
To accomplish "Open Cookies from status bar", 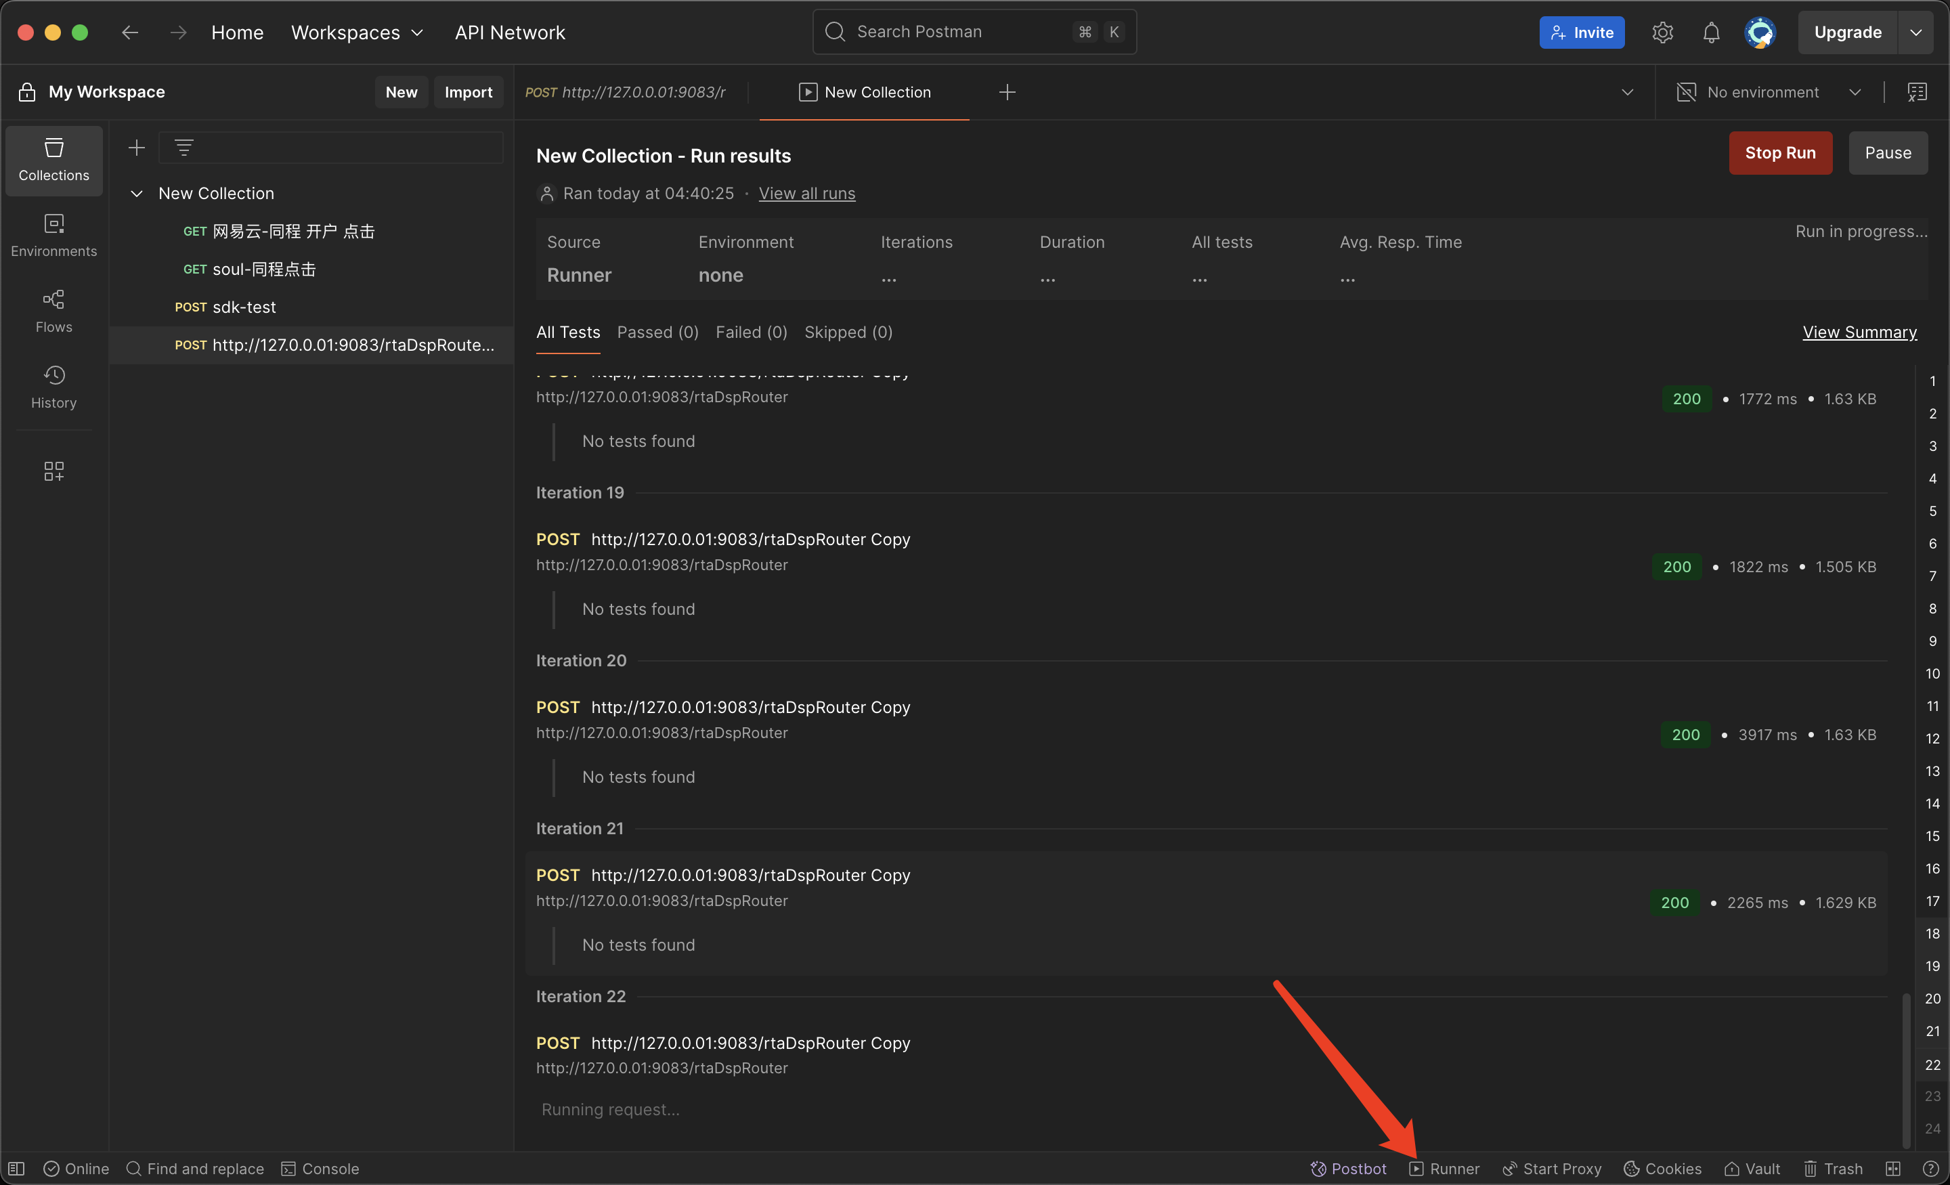I will click(1662, 1168).
